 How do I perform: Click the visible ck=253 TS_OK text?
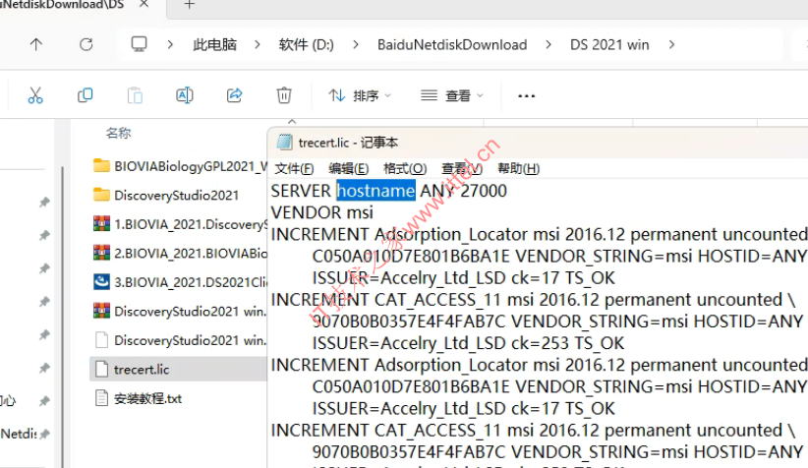click(568, 343)
